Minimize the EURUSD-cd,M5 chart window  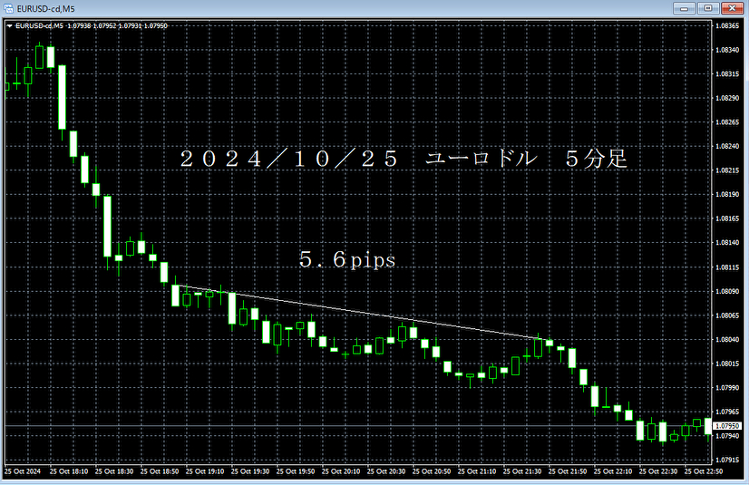pyautogui.click(x=684, y=8)
